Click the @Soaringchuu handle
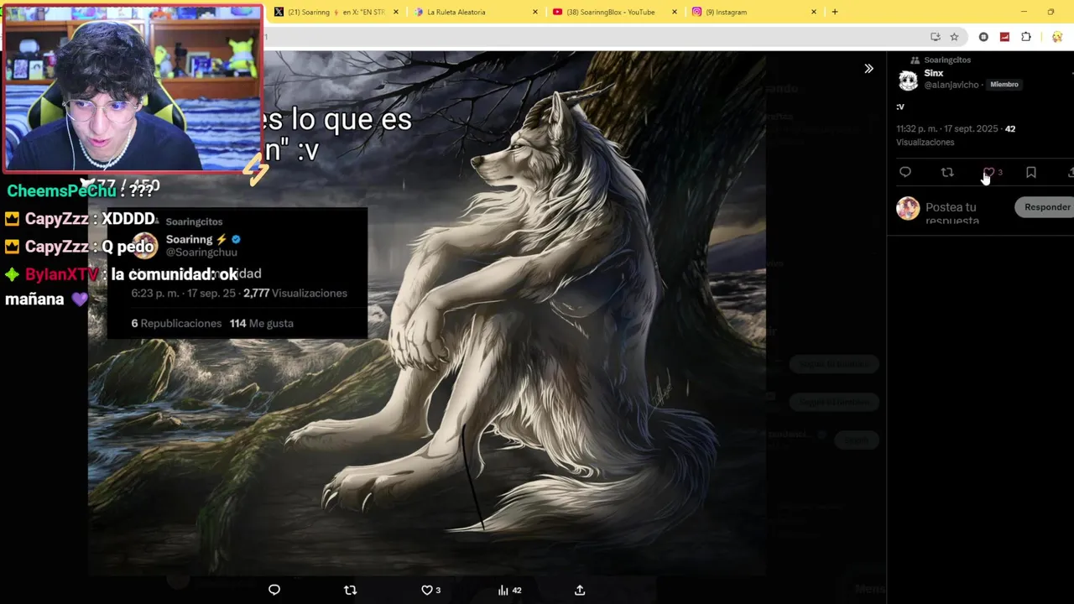This screenshot has width=1074, height=604. pyautogui.click(x=201, y=253)
